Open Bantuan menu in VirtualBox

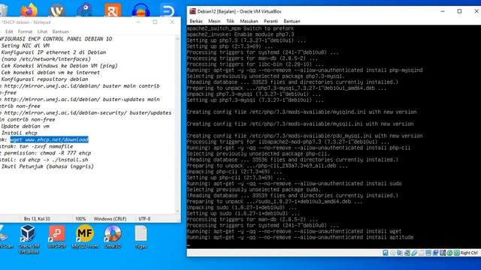coord(292,21)
